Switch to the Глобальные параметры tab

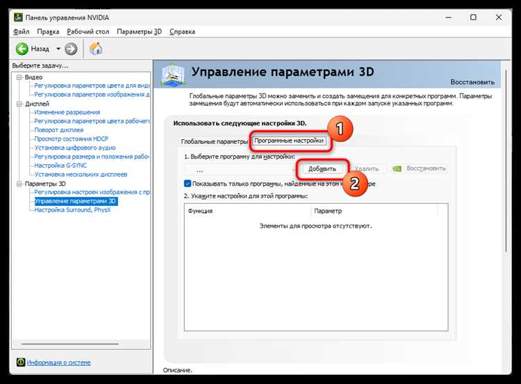pyautogui.click(x=215, y=141)
